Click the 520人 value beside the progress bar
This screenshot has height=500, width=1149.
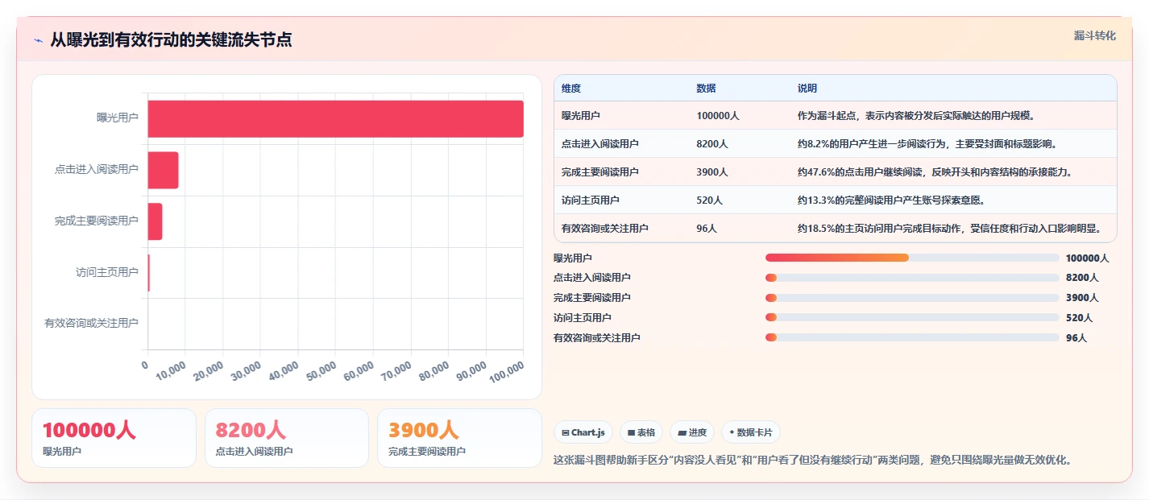(1079, 318)
